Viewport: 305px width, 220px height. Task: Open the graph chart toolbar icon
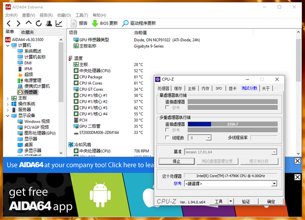(x=59, y=23)
